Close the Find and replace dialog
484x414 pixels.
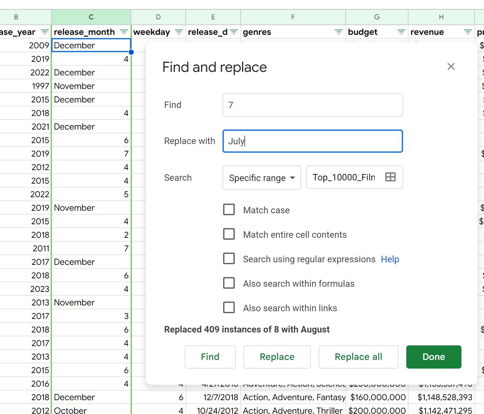pyautogui.click(x=451, y=66)
